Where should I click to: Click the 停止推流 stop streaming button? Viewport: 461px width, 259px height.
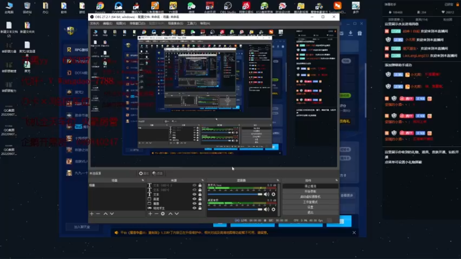(310, 186)
